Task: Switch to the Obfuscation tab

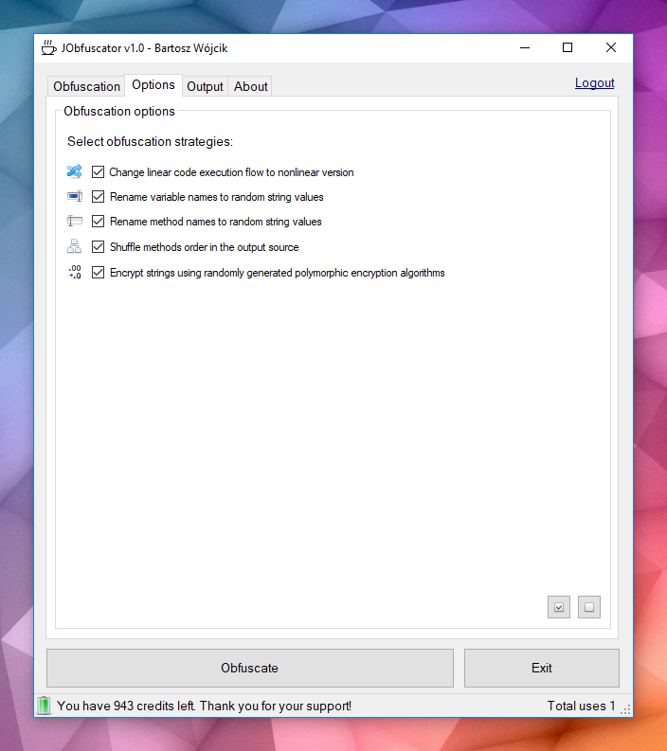Action: click(87, 86)
